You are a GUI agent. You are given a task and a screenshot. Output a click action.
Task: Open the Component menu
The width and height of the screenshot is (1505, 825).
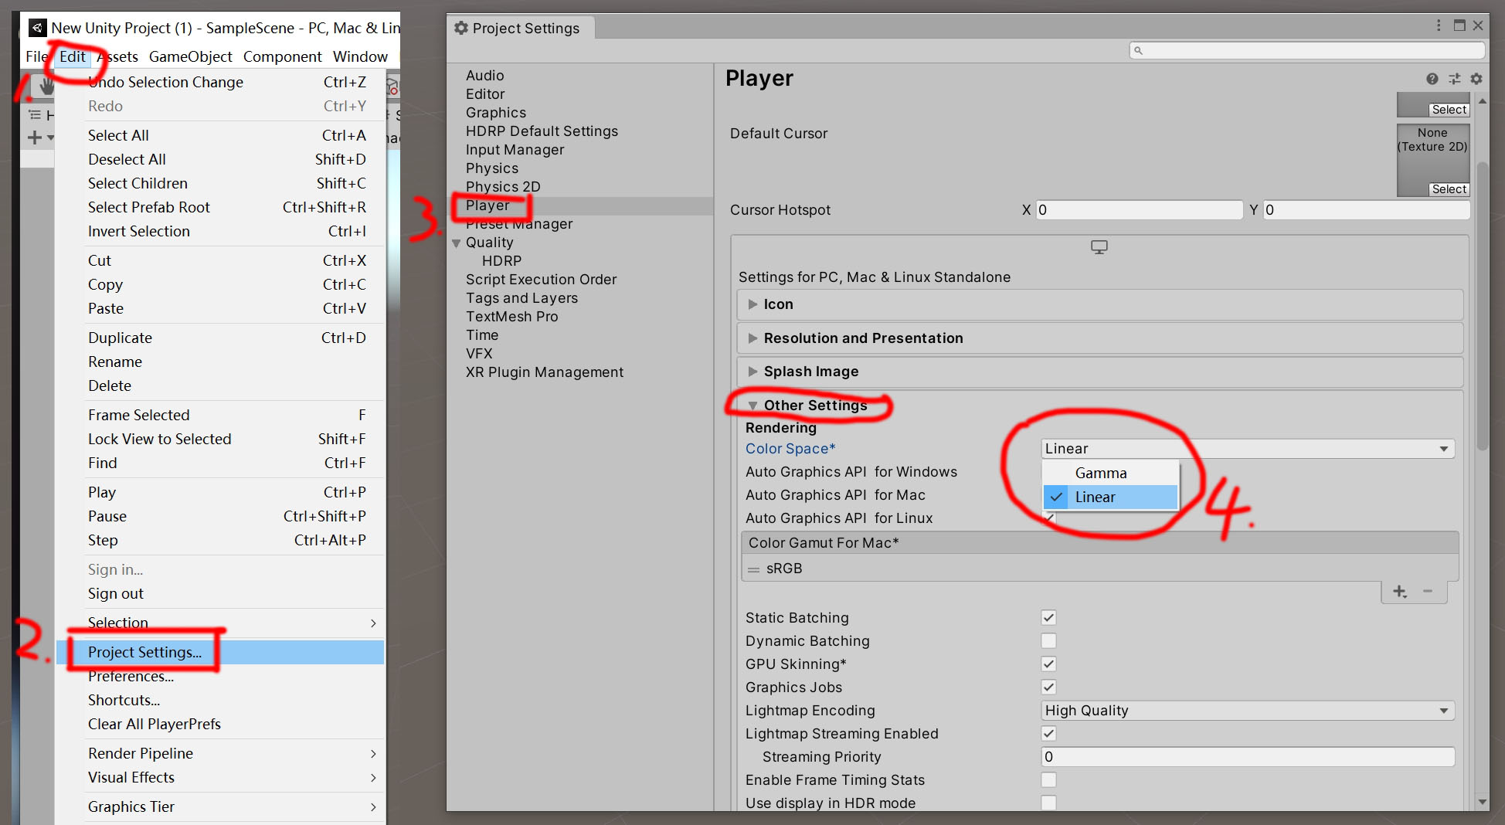282,56
